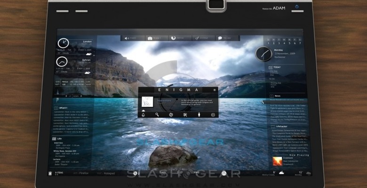Open the Instructions link in Enigma
367x188 pixels.
[164, 100]
